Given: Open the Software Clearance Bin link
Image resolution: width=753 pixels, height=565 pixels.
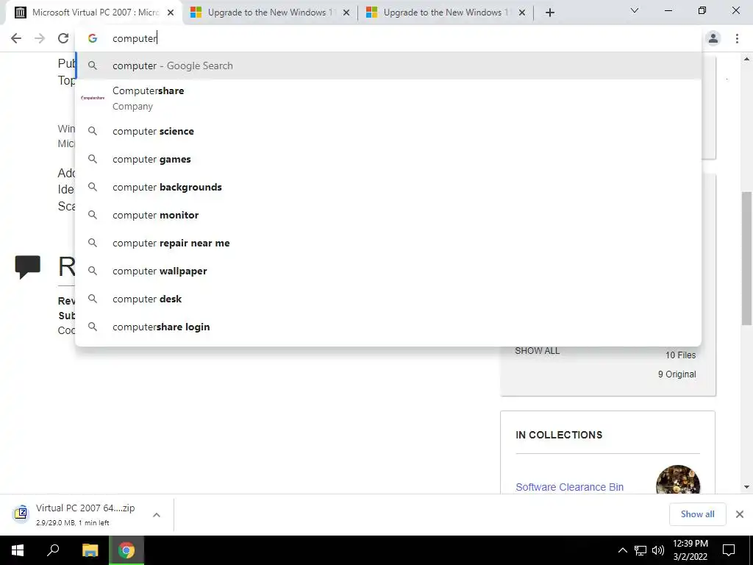Looking at the screenshot, I should tap(570, 487).
